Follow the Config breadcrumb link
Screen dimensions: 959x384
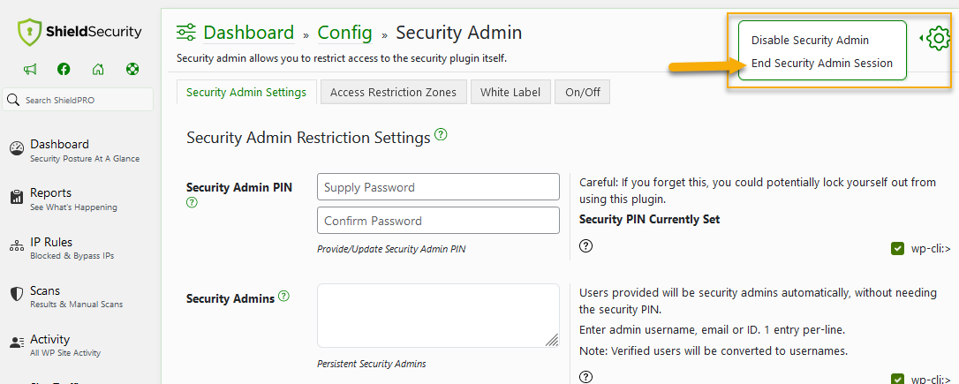[x=344, y=33]
